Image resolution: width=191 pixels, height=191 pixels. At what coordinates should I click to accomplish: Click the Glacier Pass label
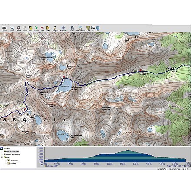pos(29,76)
